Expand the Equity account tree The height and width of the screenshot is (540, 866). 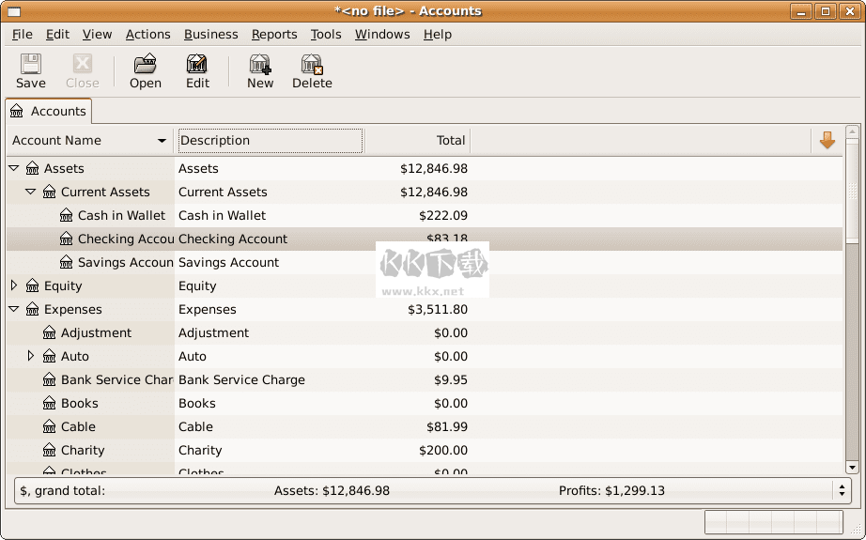14,286
